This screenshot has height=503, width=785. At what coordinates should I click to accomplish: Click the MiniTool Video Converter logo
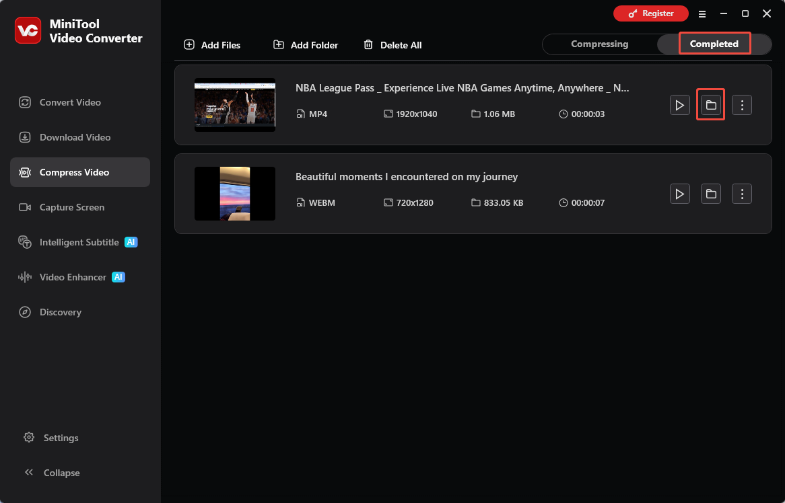(x=28, y=30)
